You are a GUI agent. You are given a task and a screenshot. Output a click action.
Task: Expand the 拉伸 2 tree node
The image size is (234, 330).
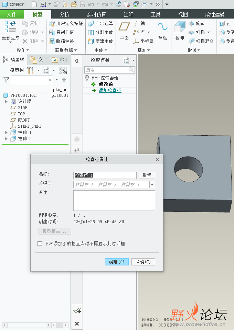pos(6,138)
